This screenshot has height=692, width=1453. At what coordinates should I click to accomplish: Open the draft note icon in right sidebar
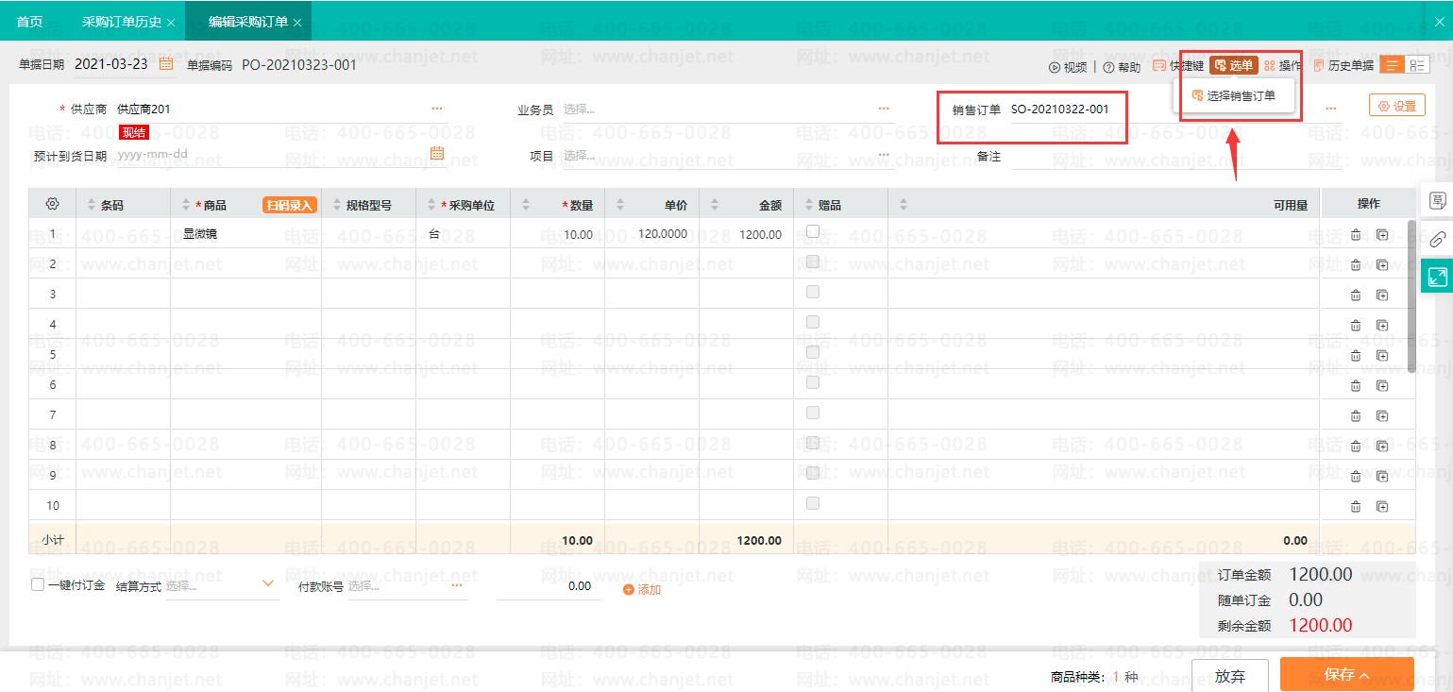1437,200
